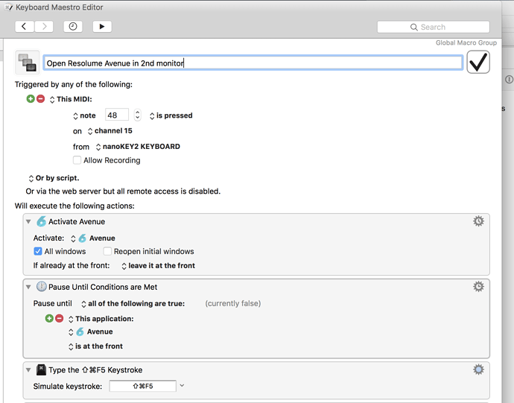Set keystroke in the ⇧⌘F5 field
Image resolution: width=514 pixels, height=403 pixels.
click(x=142, y=386)
